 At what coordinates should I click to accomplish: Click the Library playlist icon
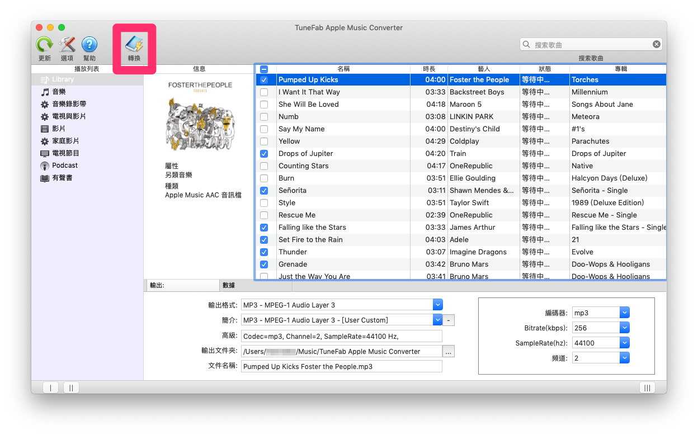pyautogui.click(x=45, y=80)
